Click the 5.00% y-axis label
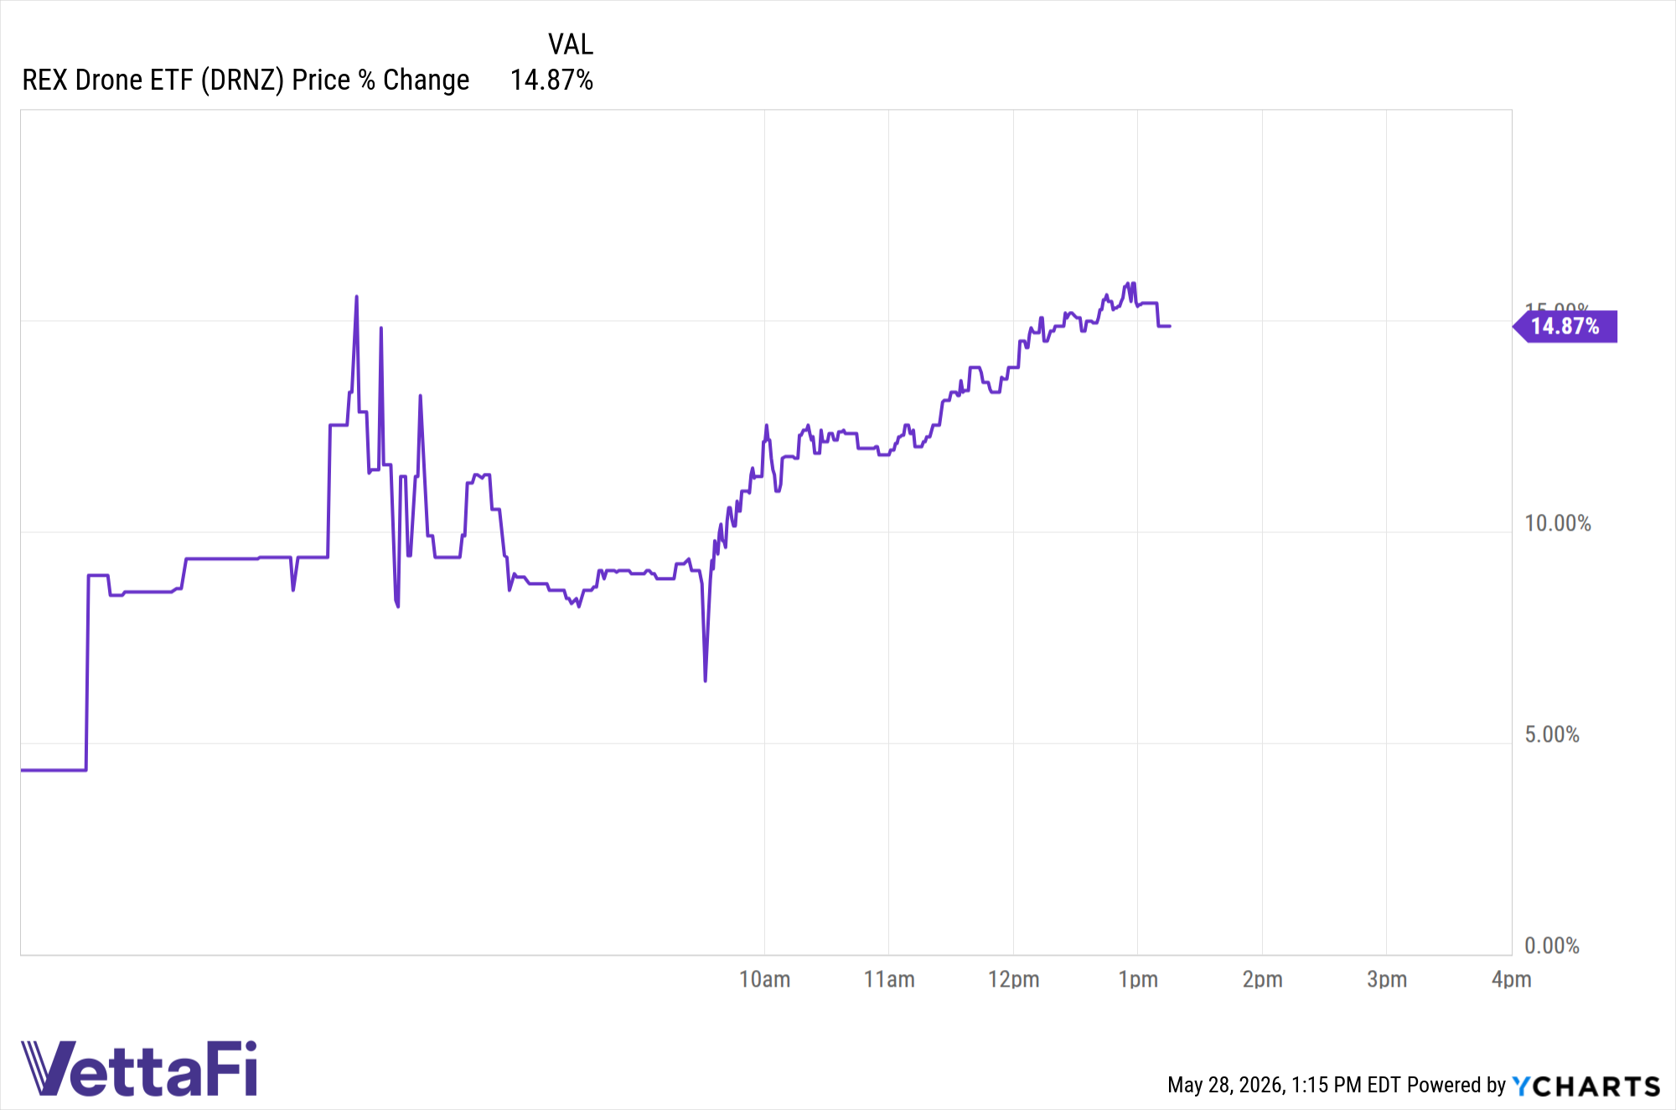The width and height of the screenshot is (1676, 1110). (x=1552, y=734)
